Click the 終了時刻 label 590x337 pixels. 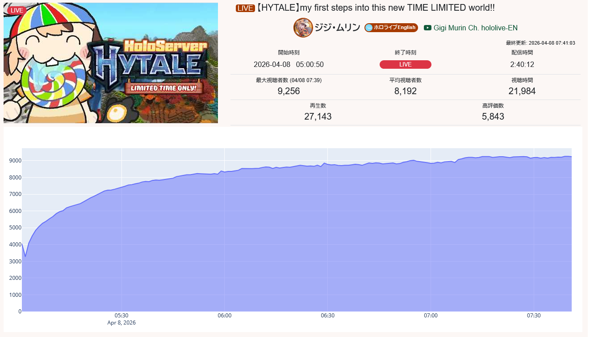406,53
